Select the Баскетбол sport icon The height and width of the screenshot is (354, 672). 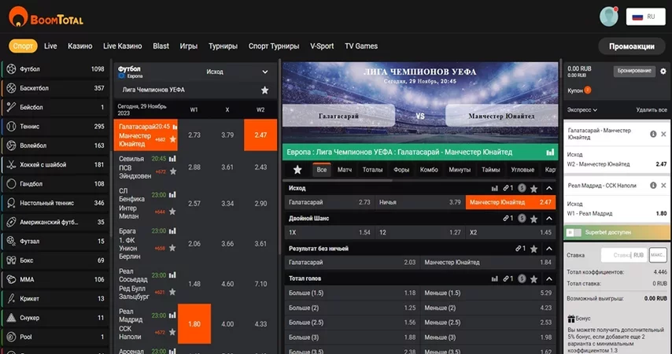coord(12,88)
